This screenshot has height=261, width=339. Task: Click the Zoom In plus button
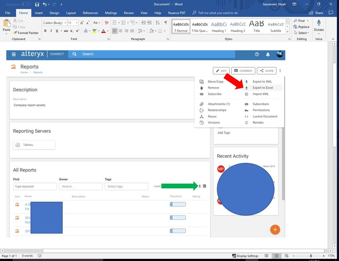point(324,256)
